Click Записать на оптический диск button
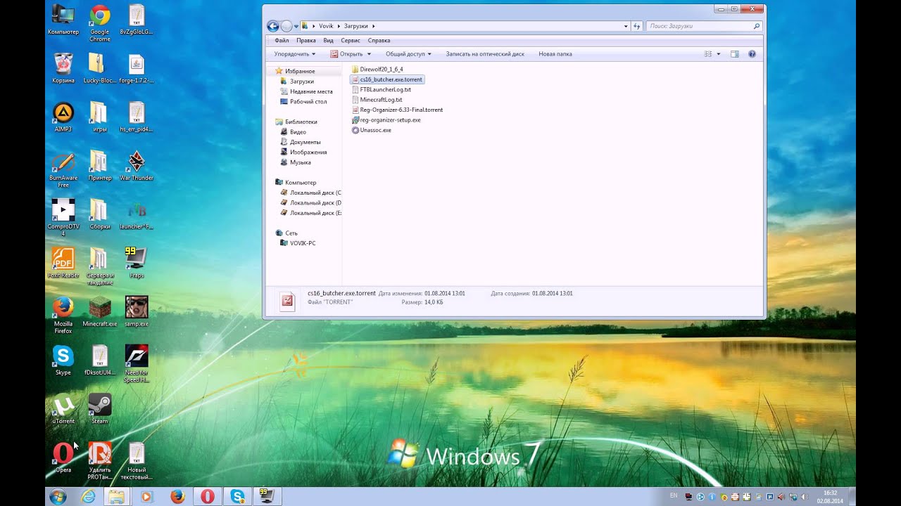The height and width of the screenshot is (506, 901). click(x=485, y=54)
